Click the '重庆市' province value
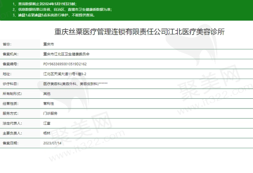 click(x=48, y=44)
